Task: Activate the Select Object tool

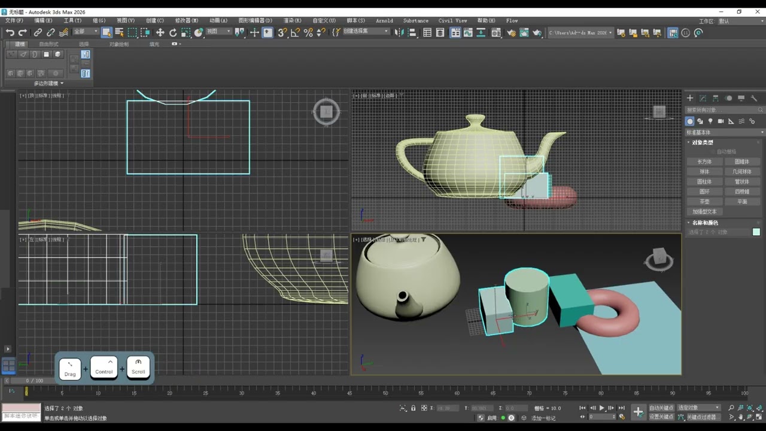Action: pos(107,32)
